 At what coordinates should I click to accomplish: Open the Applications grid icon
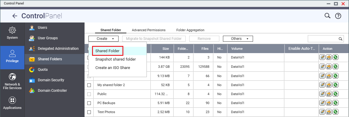point(12,100)
